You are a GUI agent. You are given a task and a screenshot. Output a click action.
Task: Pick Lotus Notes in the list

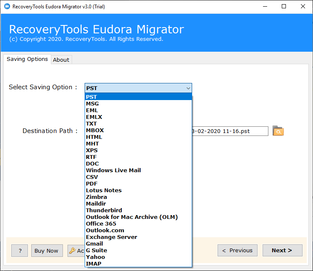[138, 190]
